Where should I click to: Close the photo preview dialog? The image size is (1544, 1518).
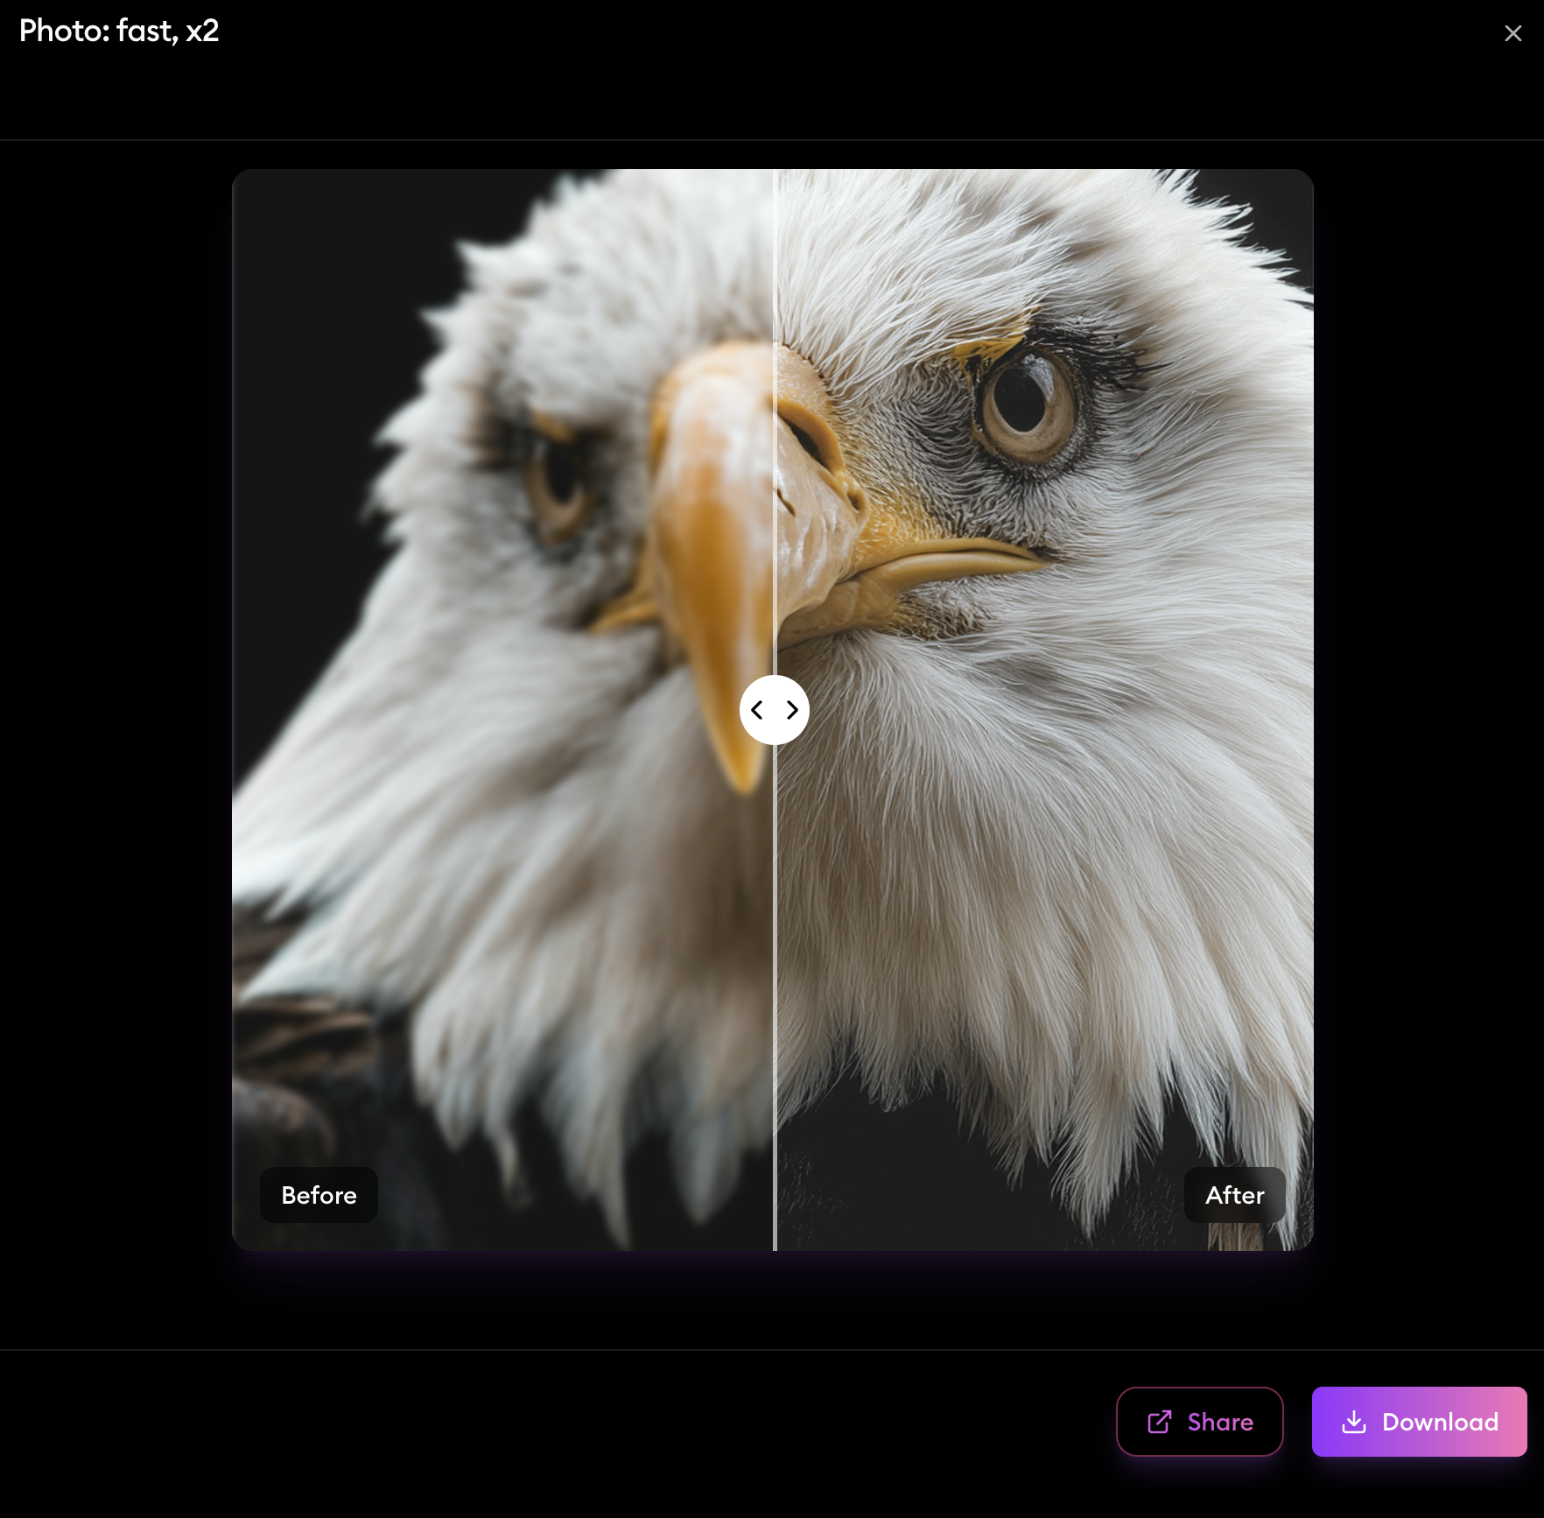pyautogui.click(x=1512, y=33)
